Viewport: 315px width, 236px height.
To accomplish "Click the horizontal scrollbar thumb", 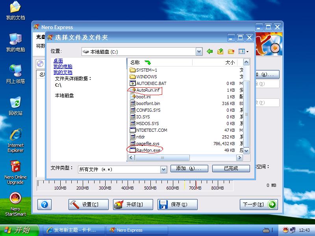I will [162, 158].
